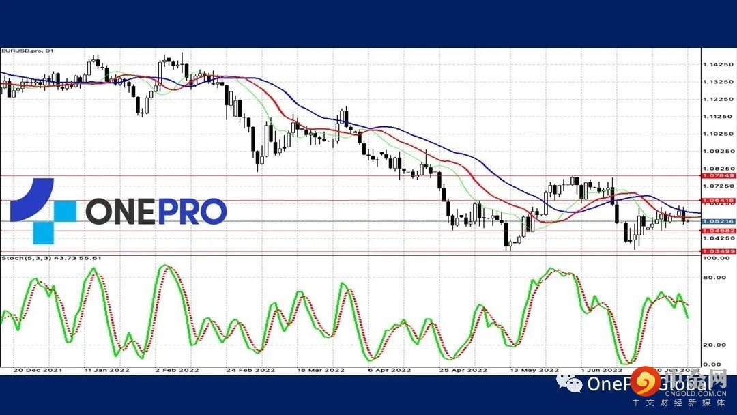Select the 1.04250 price axis label

[718, 238]
